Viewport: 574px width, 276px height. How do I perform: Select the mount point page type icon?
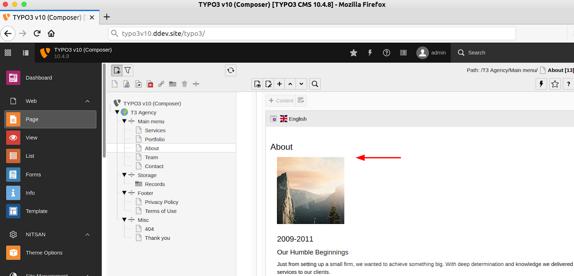click(150, 84)
